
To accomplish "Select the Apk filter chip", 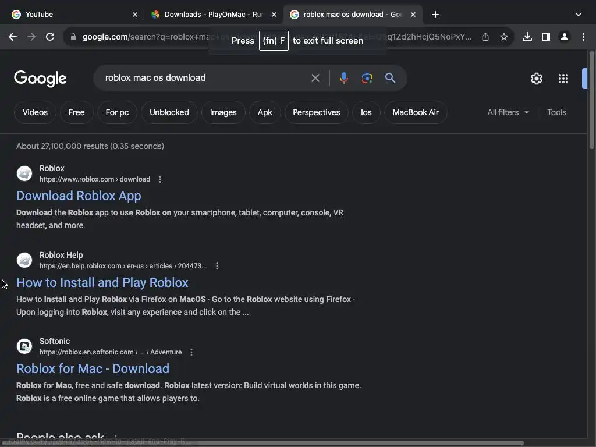I will click(x=265, y=112).
